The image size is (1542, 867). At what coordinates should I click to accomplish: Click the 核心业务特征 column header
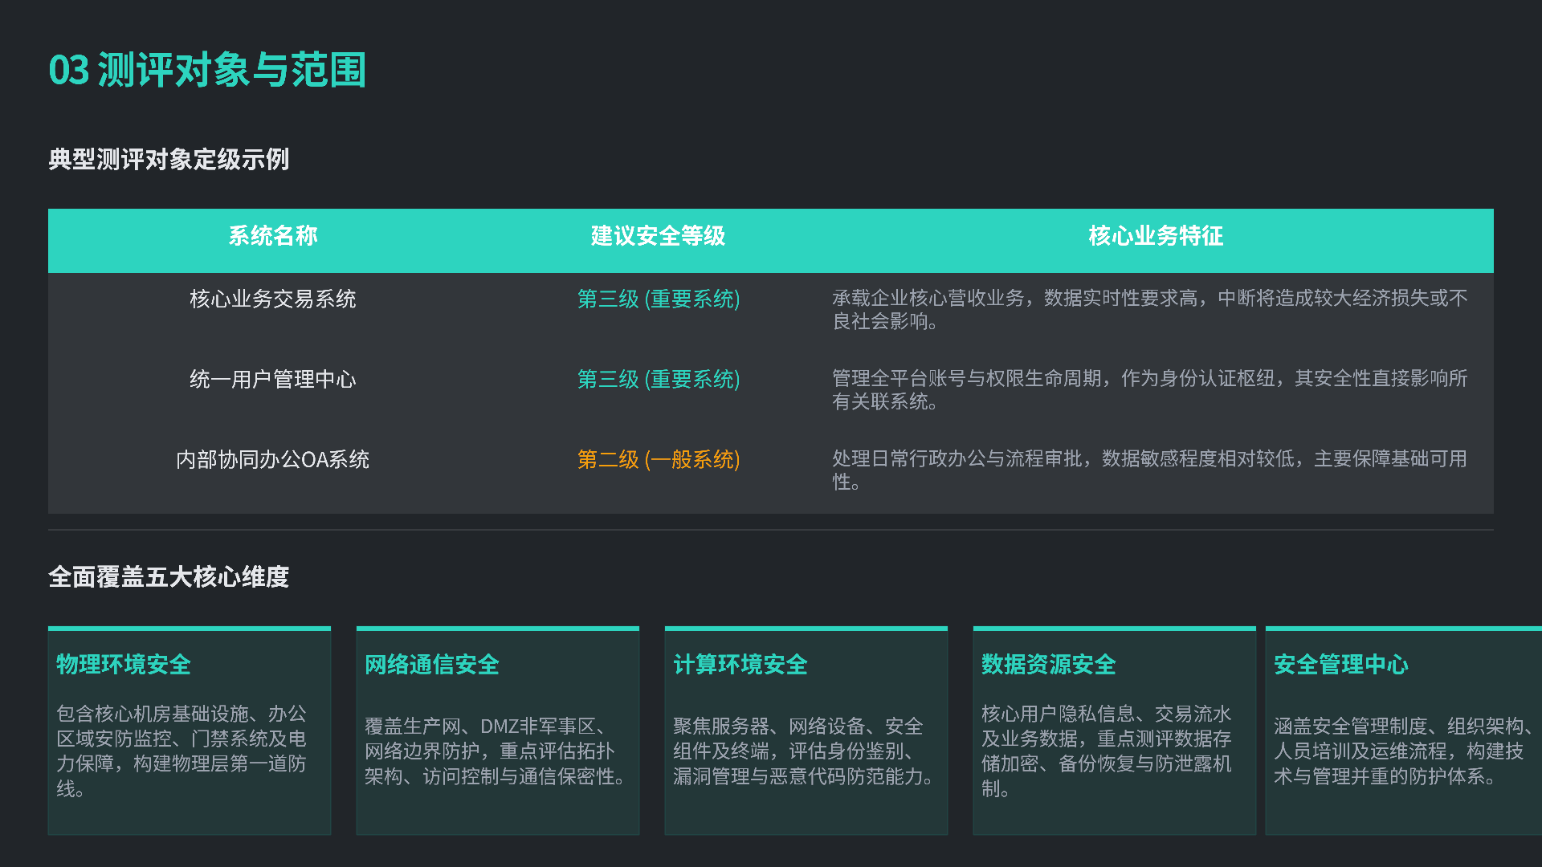pos(1156,235)
